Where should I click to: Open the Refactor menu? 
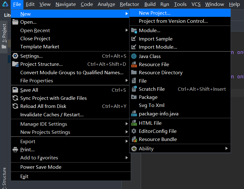(x=129, y=4)
